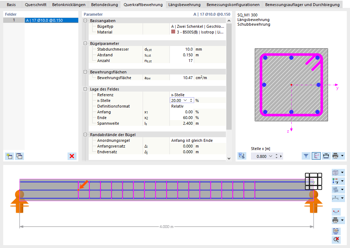Click the play arrow next to Stelle x
The height and width of the screenshot is (248, 350).
(x=281, y=156)
